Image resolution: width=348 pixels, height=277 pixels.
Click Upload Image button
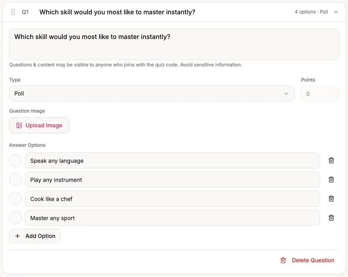click(x=39, y=125)
